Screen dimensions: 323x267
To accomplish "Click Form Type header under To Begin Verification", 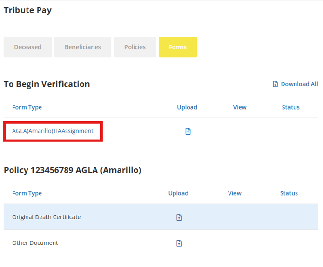I will click(x=27, y=107).
